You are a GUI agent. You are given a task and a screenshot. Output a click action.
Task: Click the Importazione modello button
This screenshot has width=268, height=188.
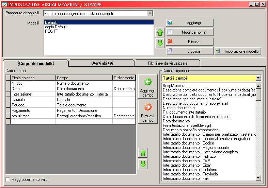coord(238,51)
